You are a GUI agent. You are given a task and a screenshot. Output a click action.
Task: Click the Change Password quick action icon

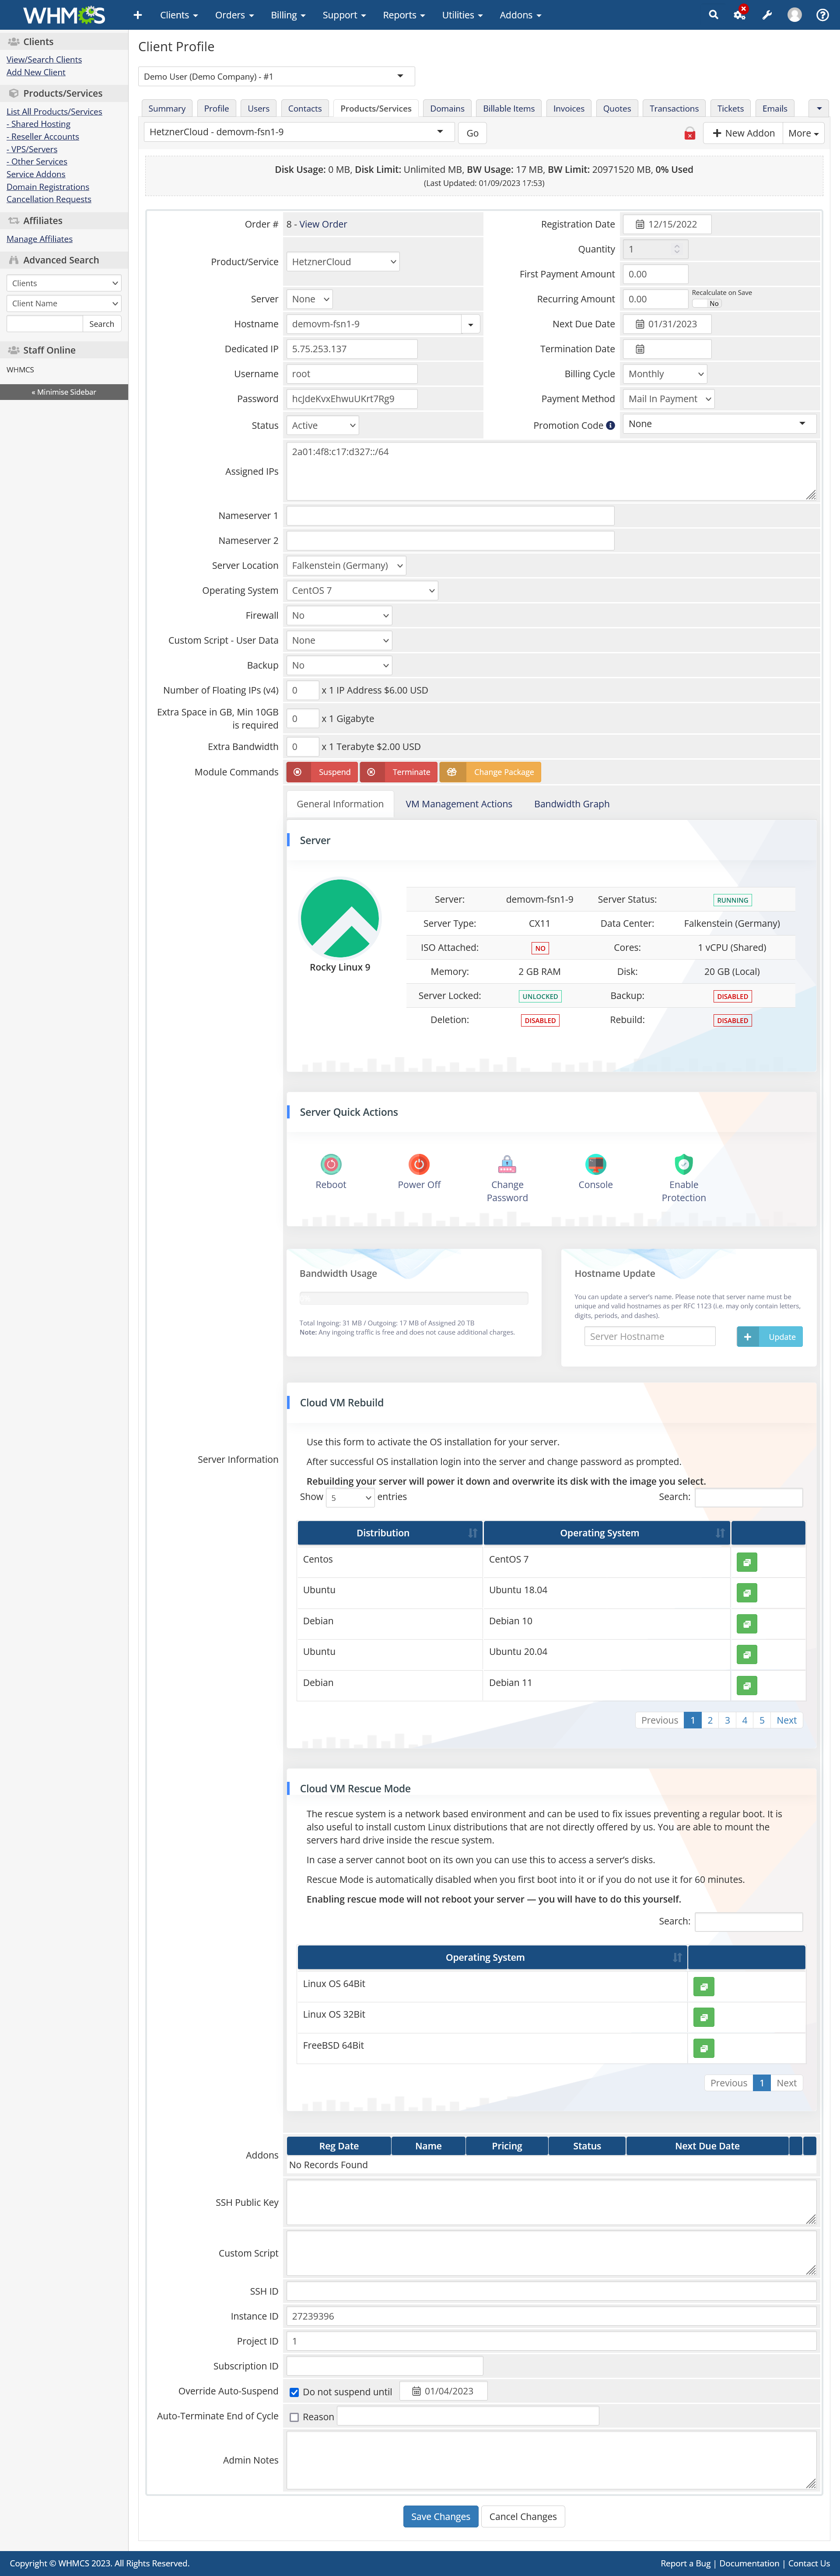tap(507, 1163)
